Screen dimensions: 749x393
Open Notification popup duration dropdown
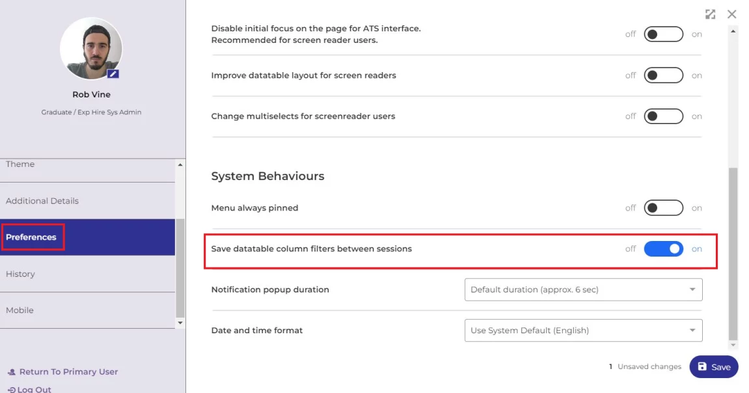583,290
